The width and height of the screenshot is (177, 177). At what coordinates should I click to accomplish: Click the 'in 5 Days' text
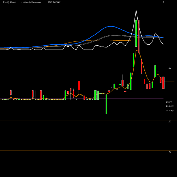tap(170, 110)
